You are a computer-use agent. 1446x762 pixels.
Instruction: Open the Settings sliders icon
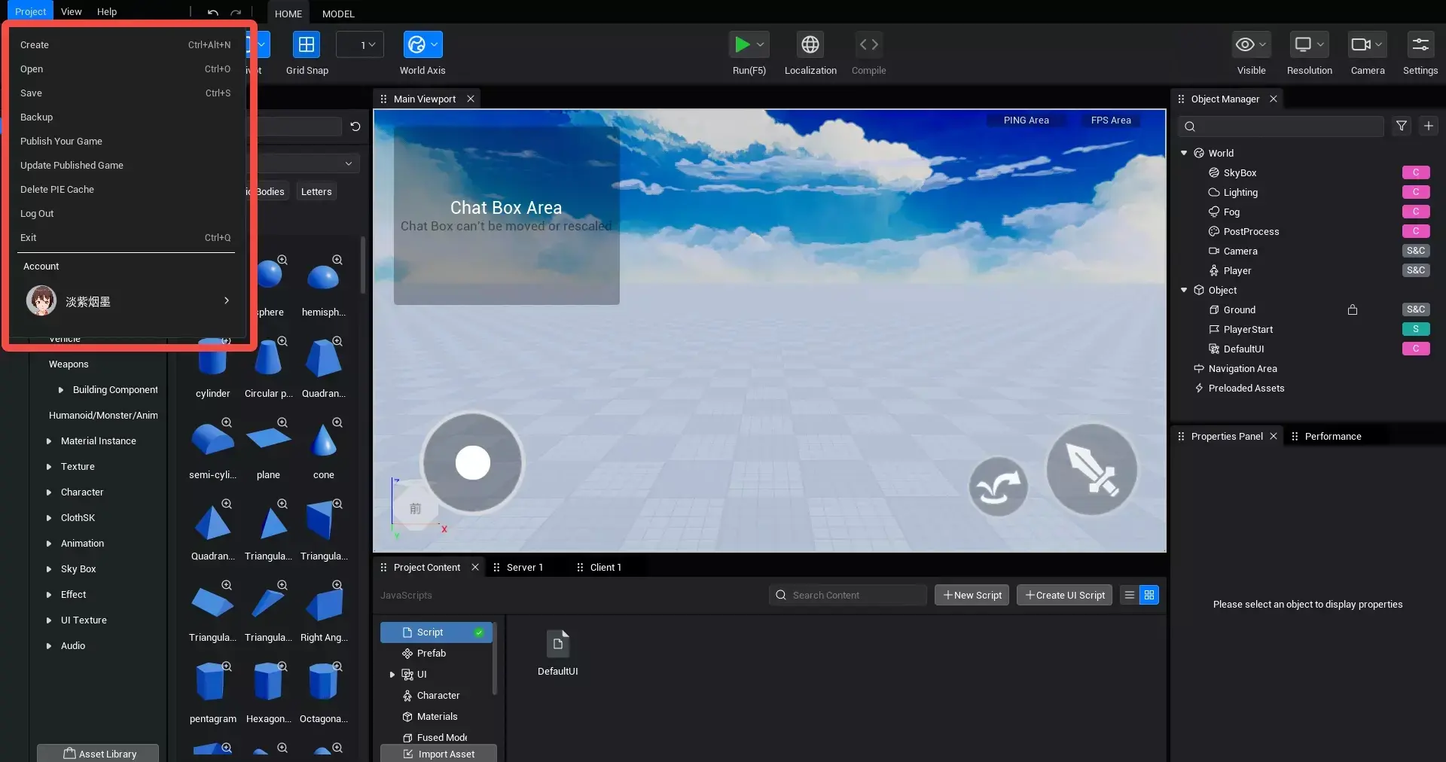[x=1420, y=45]
